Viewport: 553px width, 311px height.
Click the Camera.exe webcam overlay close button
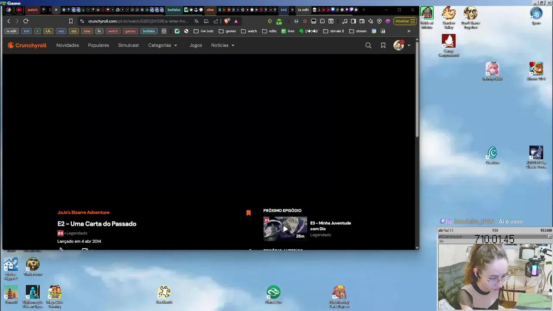click(550, 237)
